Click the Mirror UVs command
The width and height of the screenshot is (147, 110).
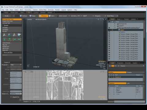pyautogui.click(x=12, y=48)
